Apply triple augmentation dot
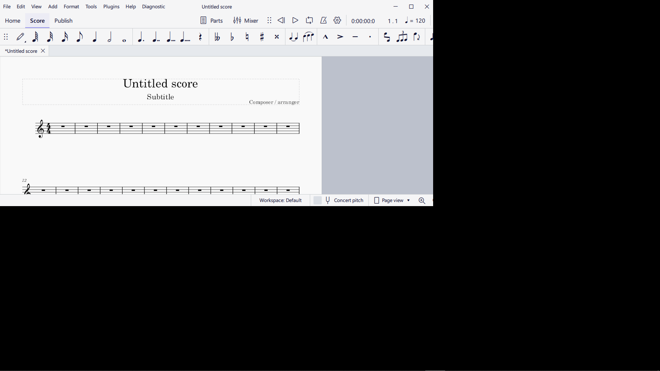The height and width of the screenshot is (371, 660). click(x=171, y=37)
